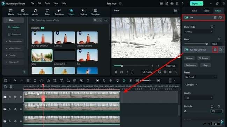
Task: Open Stock Media library
Action: tap(23, 12)
